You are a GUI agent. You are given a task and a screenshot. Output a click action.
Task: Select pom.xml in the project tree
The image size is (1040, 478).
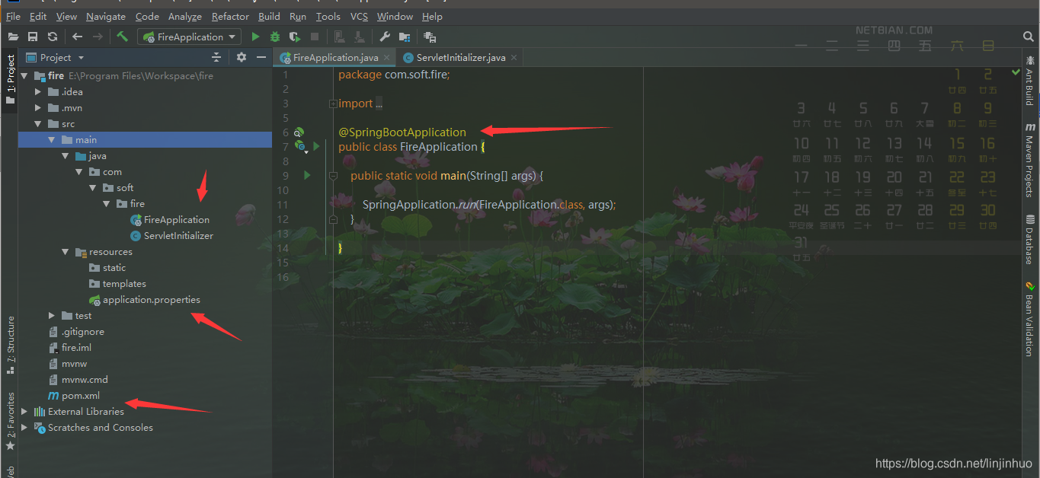point(80,395)
